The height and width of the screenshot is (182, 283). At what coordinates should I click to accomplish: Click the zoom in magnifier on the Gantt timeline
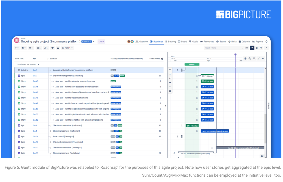254,58
